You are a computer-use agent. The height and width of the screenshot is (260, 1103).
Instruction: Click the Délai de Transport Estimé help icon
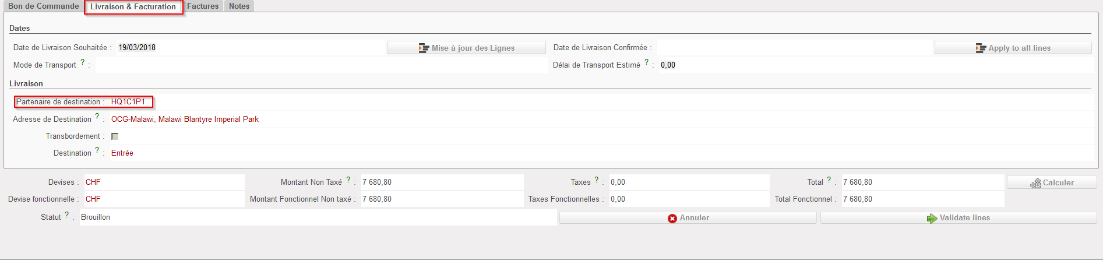(x=646, y=62)
